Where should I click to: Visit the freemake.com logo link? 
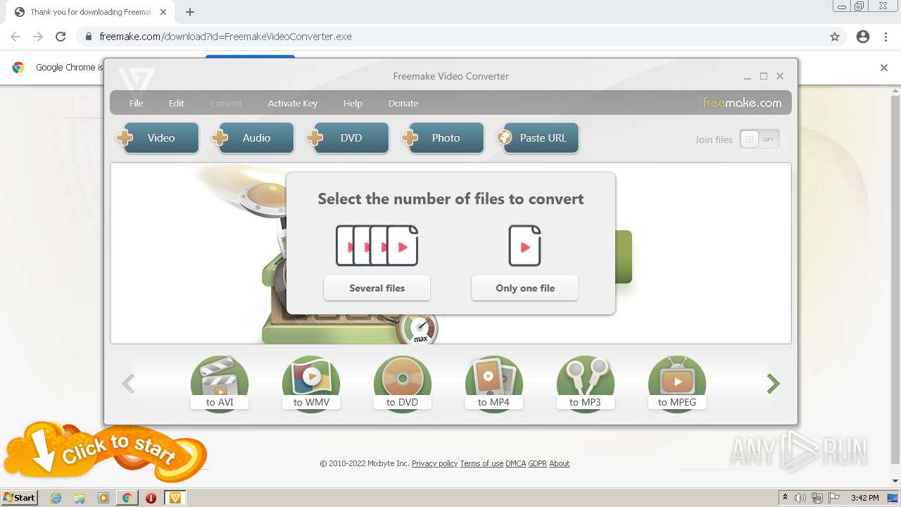743,103
